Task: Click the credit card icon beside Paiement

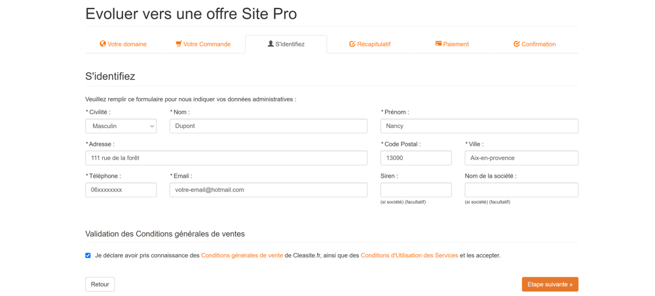Action: pos(438,44)
